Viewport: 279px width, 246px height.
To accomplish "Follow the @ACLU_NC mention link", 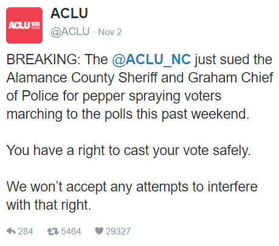I will tap(151, 59).
